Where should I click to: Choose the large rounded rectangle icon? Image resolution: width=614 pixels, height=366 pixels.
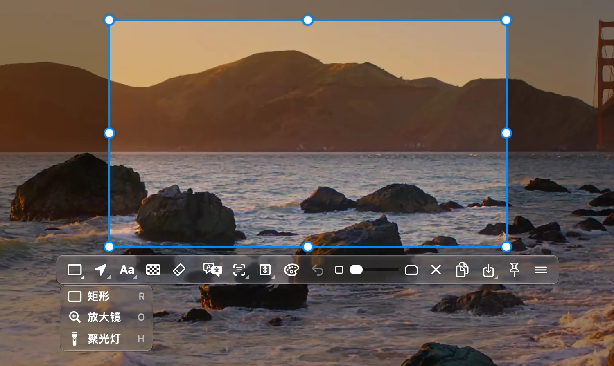pyautogui.click(x=411, y=270)
